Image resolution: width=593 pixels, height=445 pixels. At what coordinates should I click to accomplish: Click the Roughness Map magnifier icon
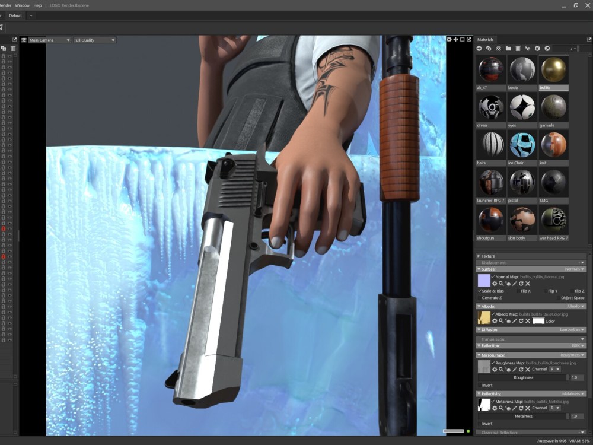point(501,369)
